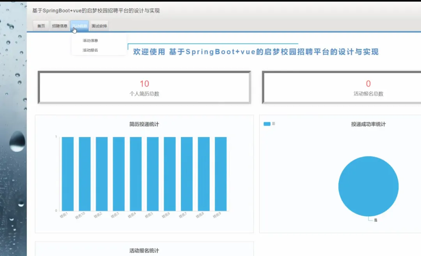Click the red number 10
Viewport: 421px width, 256px height.
click(145, 84)
